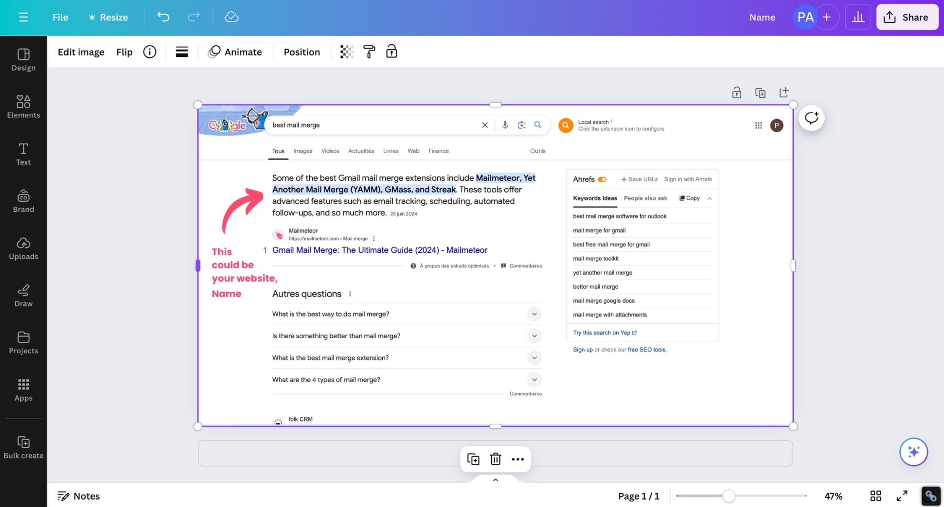Enter fullscreen present mode

coord(902,496)
